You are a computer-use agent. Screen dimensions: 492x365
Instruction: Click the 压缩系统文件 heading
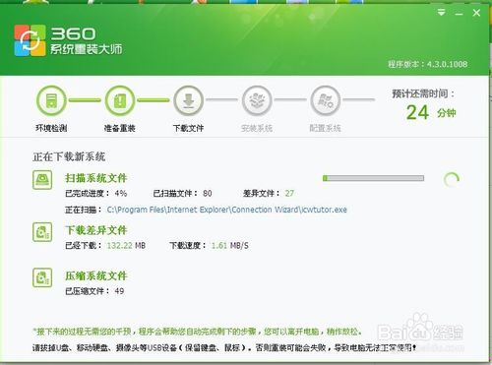[x=95, y=275]
